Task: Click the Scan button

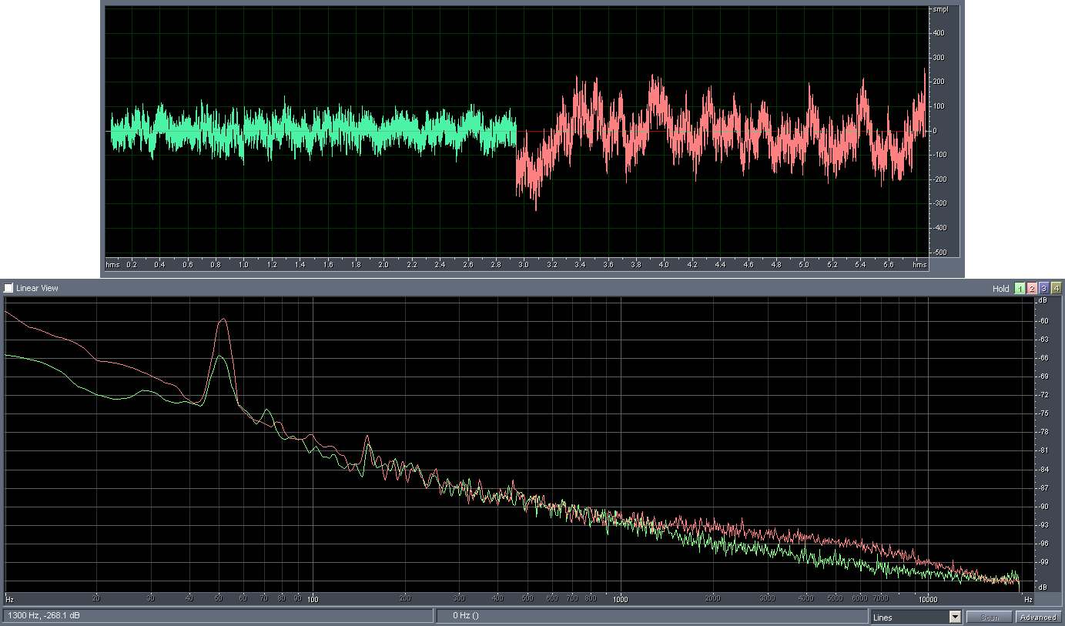Action: [990, 617]
